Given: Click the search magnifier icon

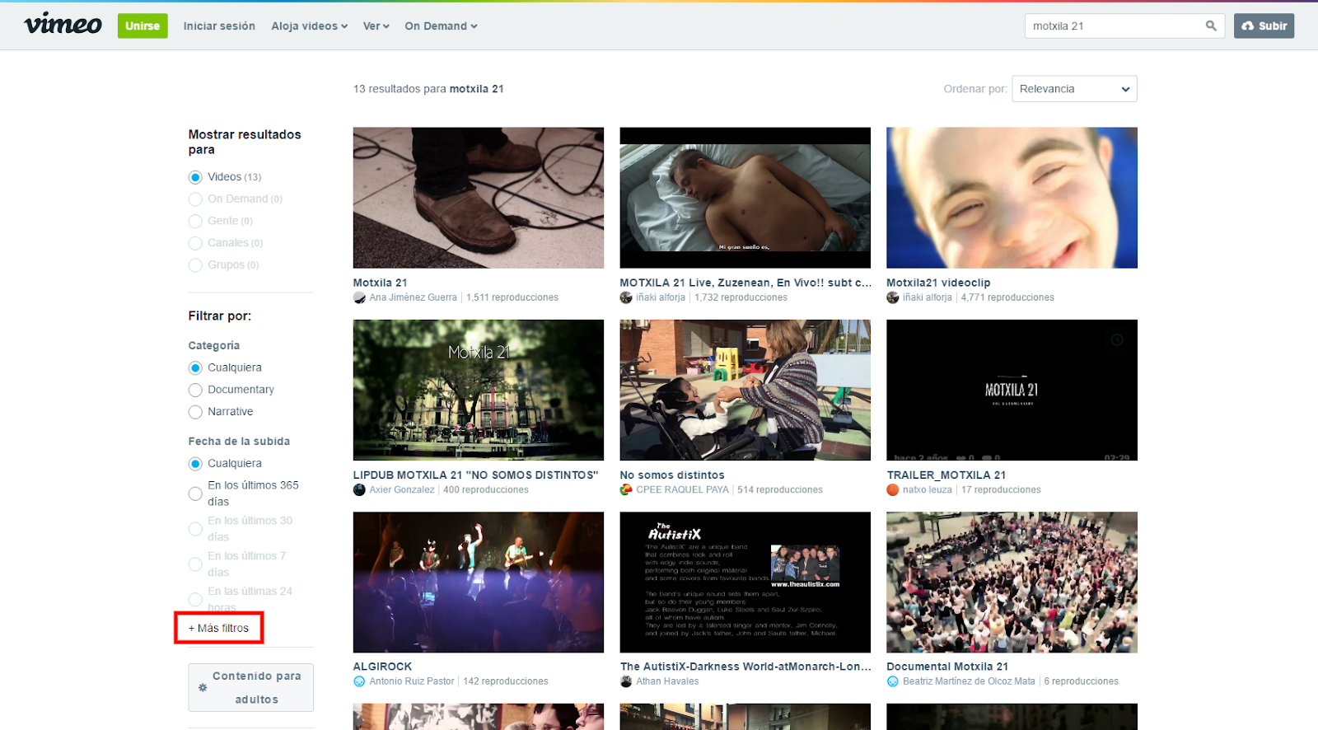Looking at the screenshot, I should [1211, 26].
